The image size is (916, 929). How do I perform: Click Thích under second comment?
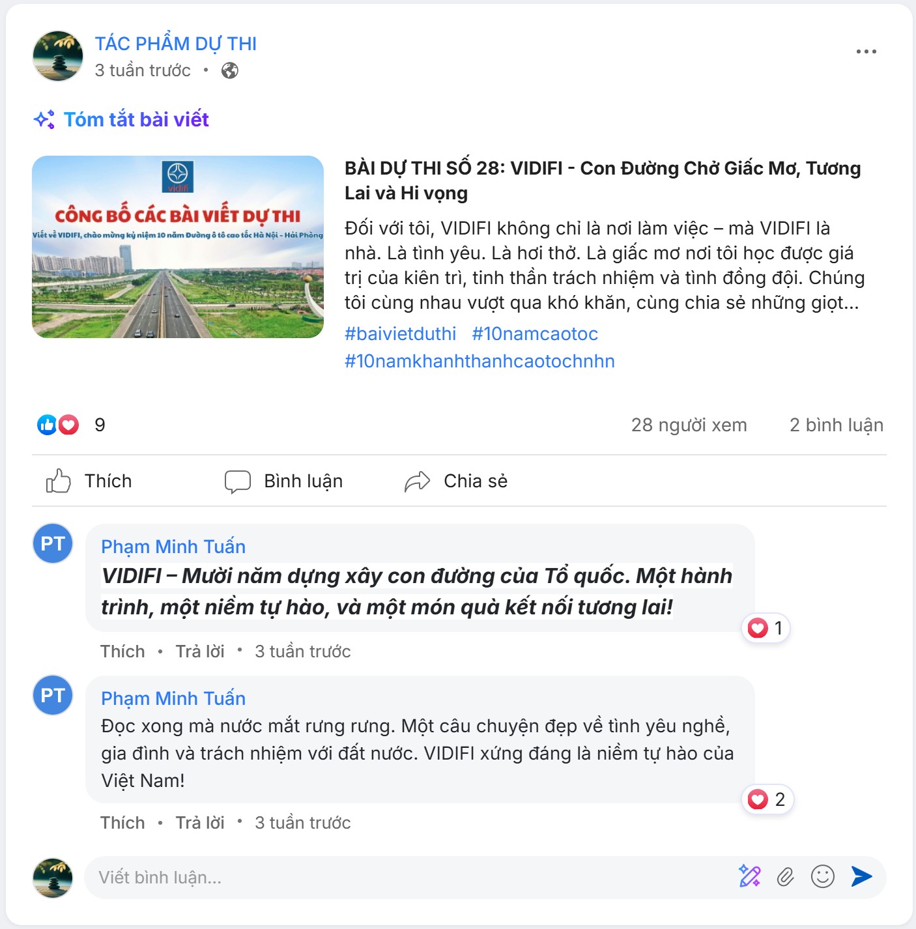[x=122, y=823]
